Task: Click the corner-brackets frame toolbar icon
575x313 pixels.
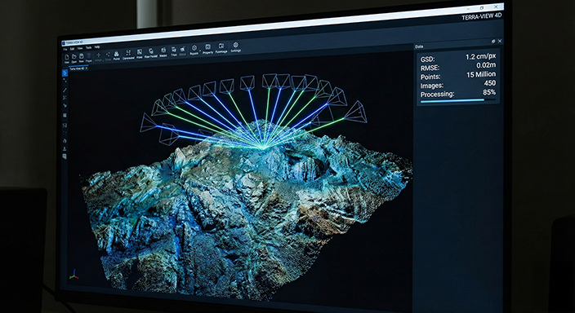Action: [x=128, y=53]
